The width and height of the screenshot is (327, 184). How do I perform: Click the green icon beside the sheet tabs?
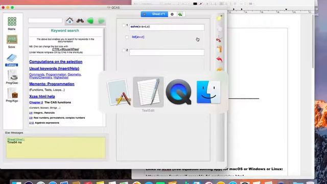coord(180,14)
